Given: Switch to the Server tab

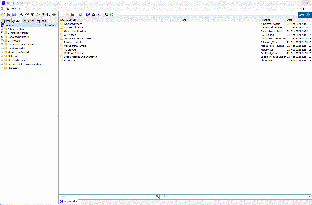Looking at the screenshot, I should pyautogui.click(x=28, y=21).
